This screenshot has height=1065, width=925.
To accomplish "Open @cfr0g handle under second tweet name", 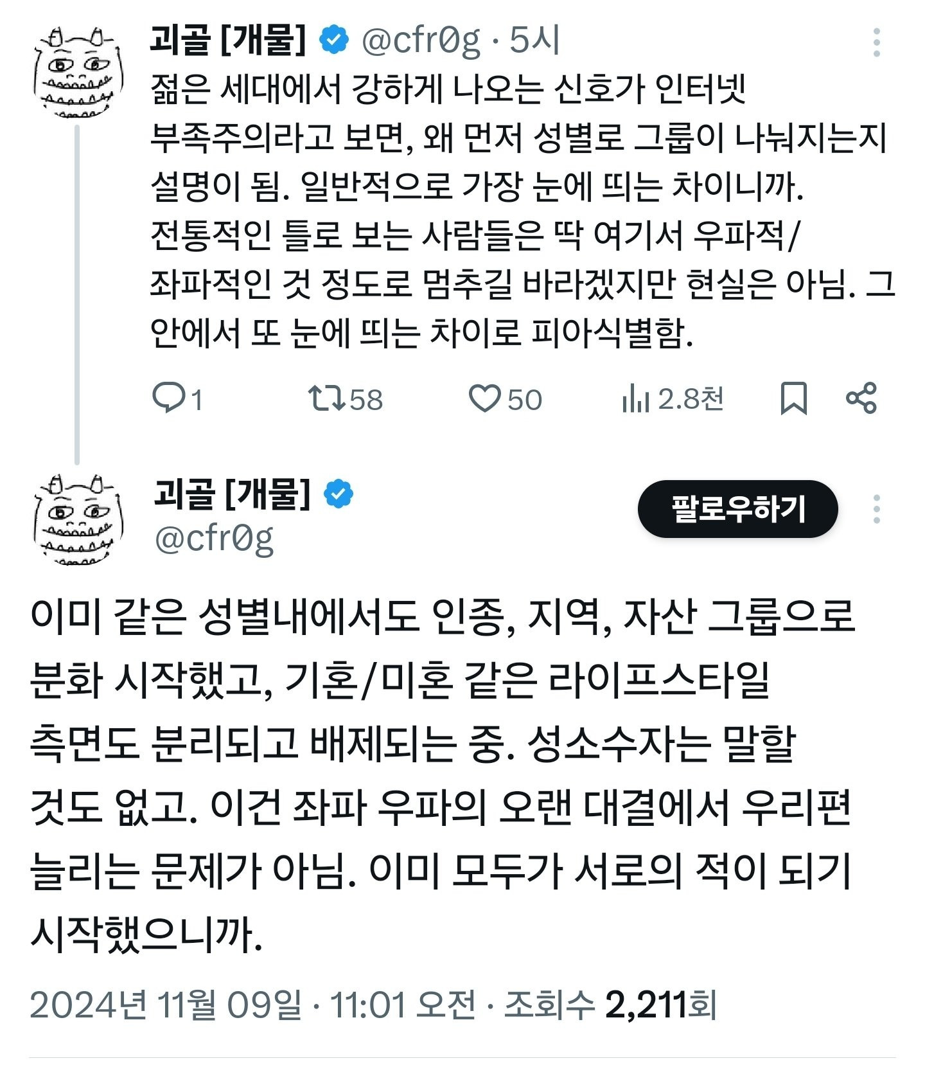I will click(x=215, y=539).
